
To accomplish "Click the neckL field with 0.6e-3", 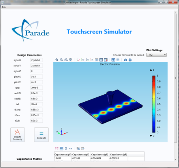I will tap(37, 99).
